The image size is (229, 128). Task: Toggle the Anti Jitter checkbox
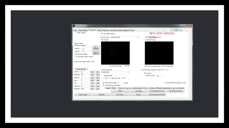click(x=144, y=73)
